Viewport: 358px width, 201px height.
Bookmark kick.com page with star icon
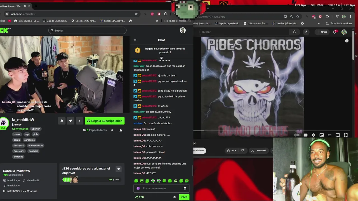[136, 14]
